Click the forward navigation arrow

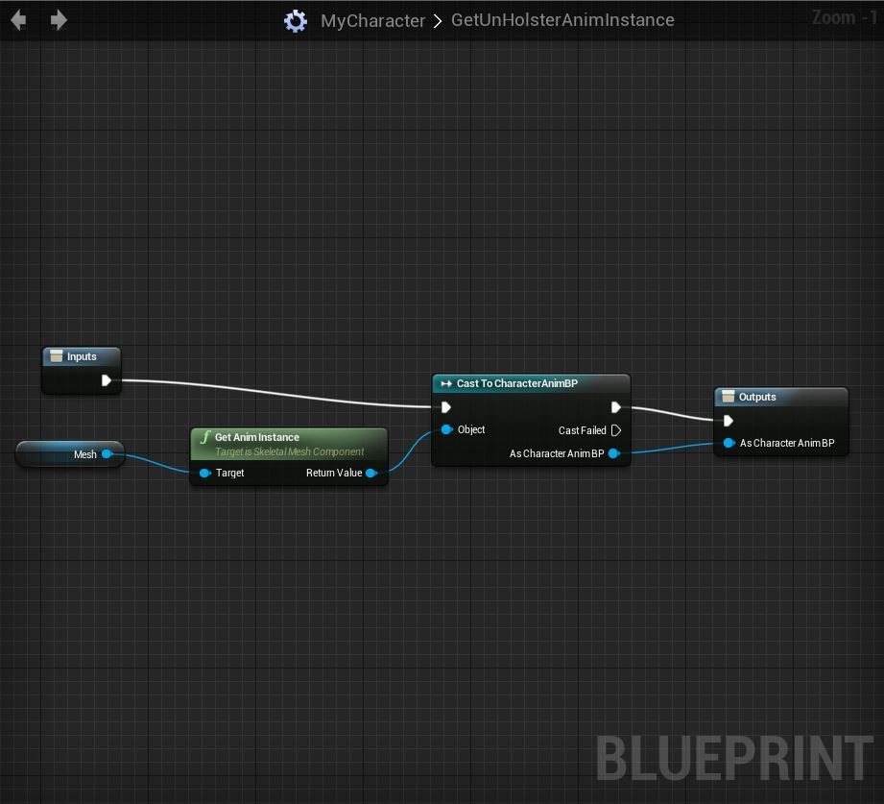click(x=58, y=19)
